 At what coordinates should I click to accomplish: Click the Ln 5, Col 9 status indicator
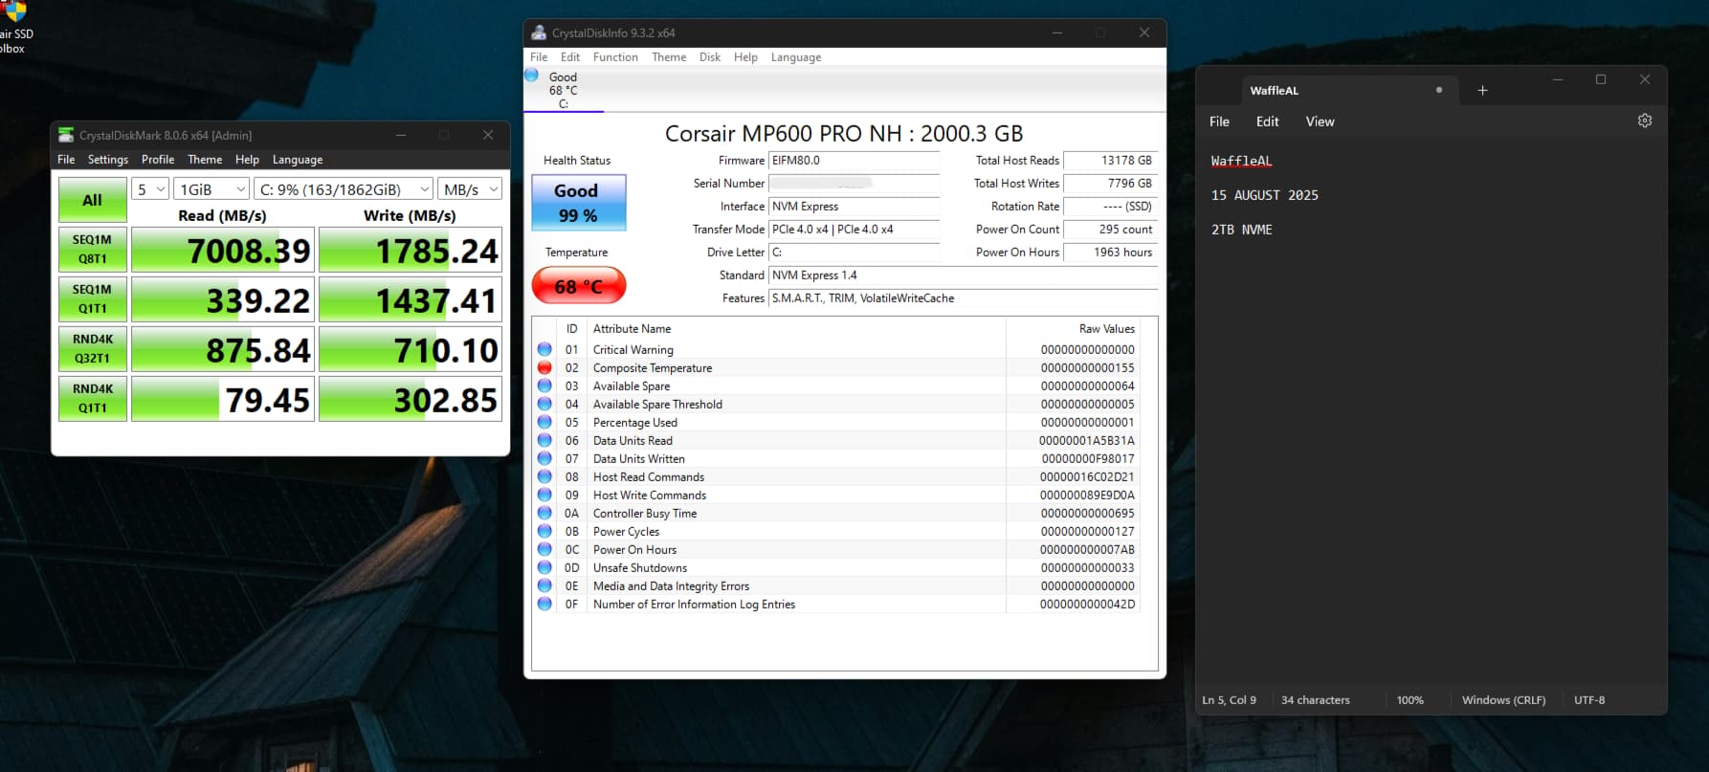(1230, 700)
